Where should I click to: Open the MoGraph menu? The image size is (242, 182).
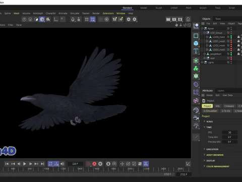(x=38, y=13)
